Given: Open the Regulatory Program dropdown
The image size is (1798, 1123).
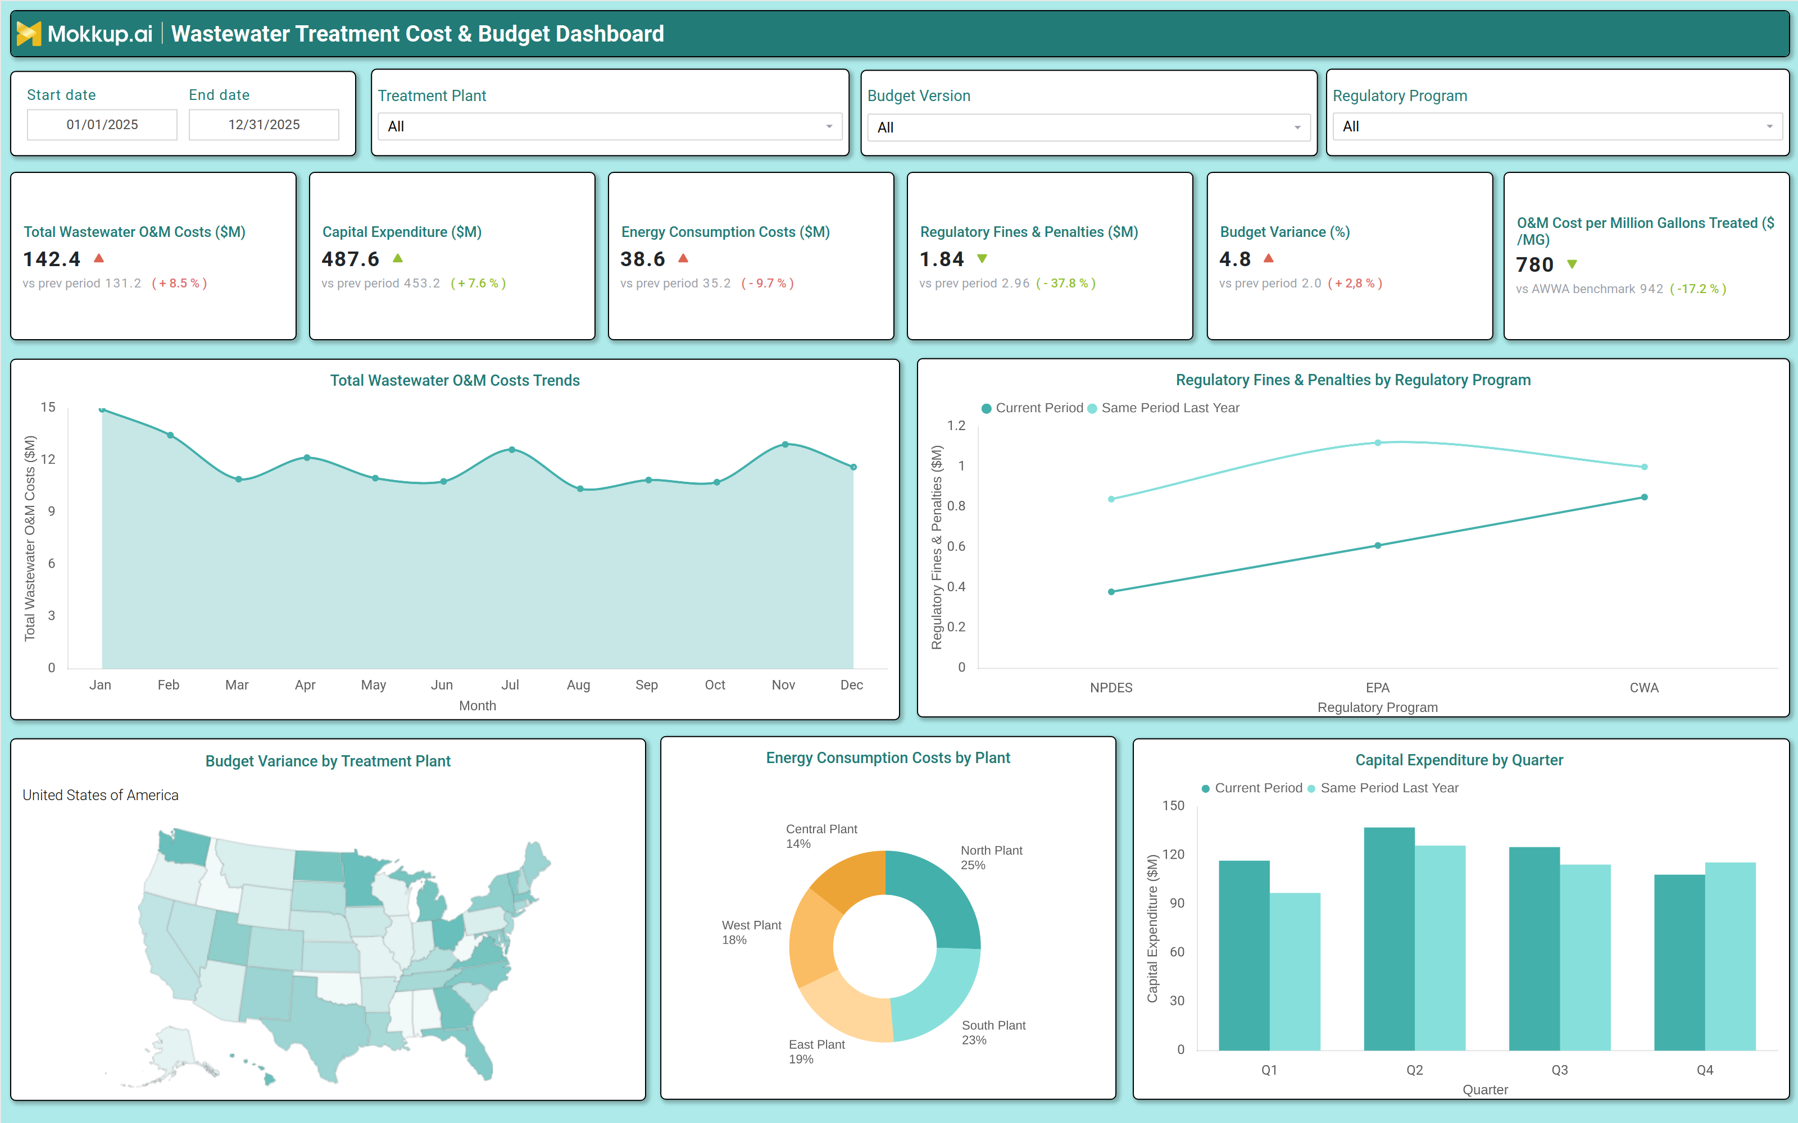Looking at the screenshot, I should click(1558, 126).
